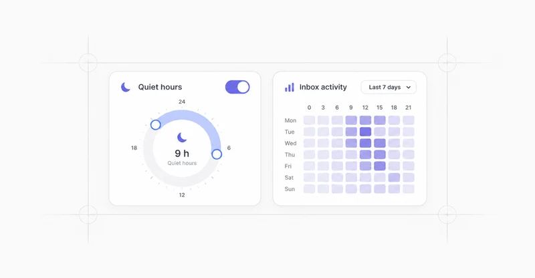Click the moon icon beside Quiet hours title
This screenshot has height=278, width=535.
126,87
